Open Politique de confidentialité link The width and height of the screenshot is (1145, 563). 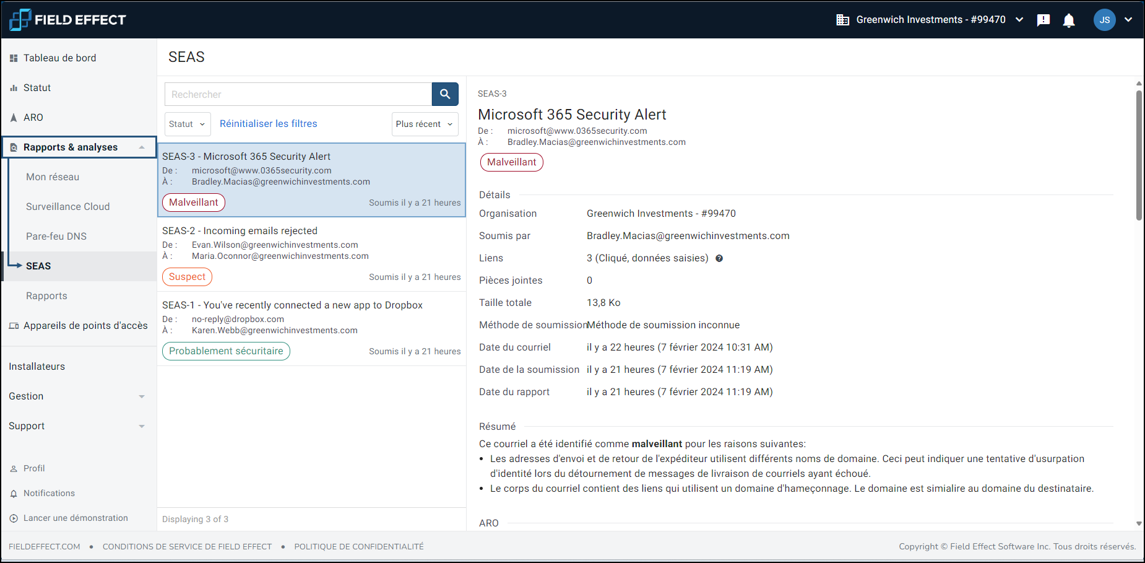pos(359,547)
